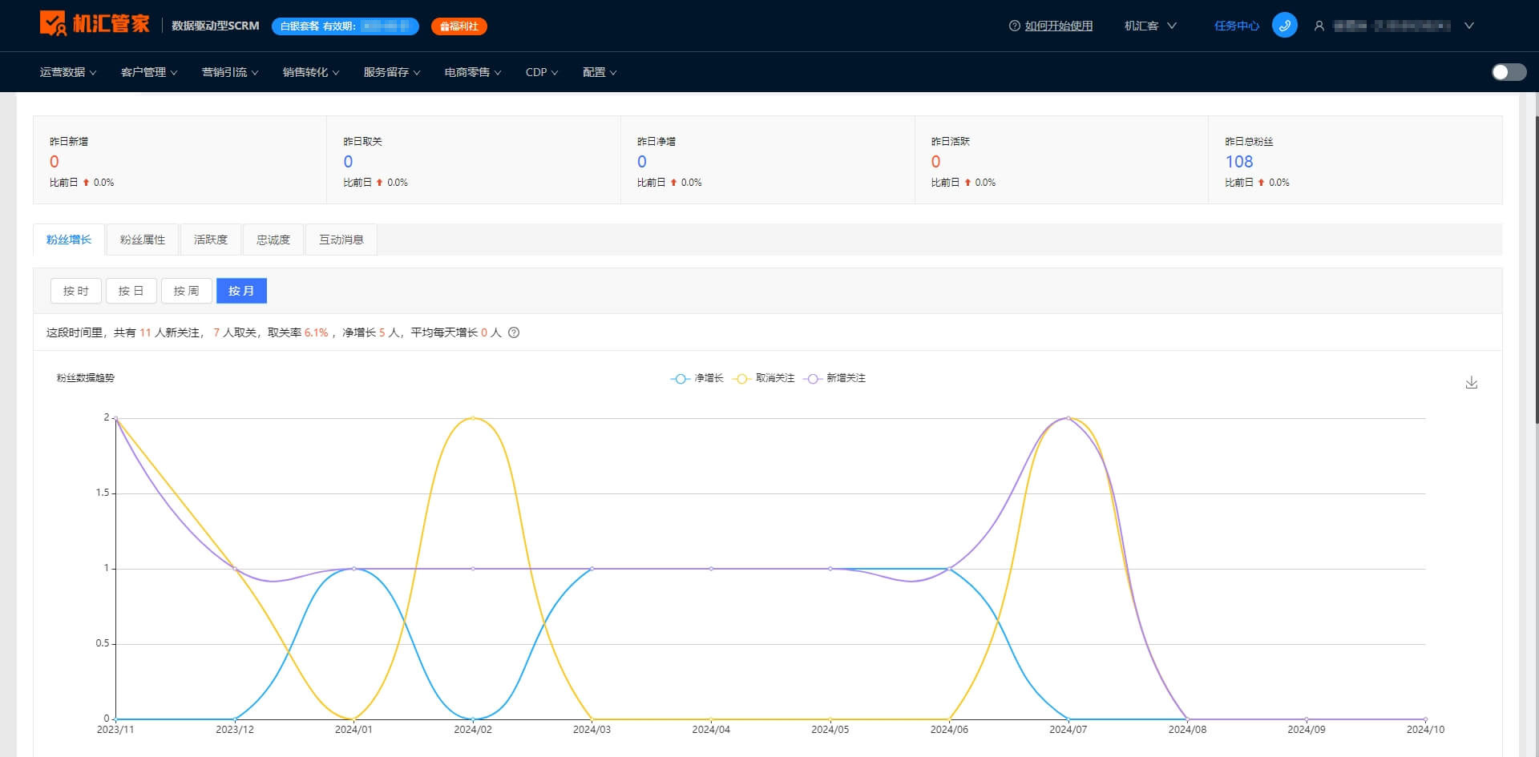
Task: Open 任务中心
Action: coord(1237,26)
